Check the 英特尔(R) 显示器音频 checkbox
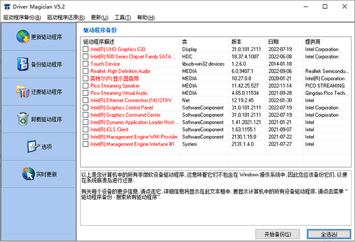The height and width of the screenshot is (242, 355). coord(85,78)
